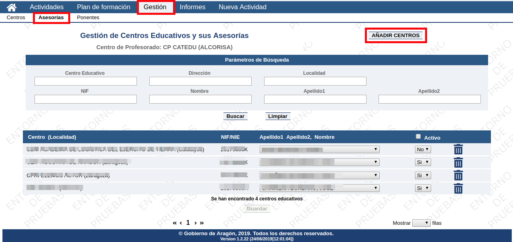Open the Informes menu
This screenshot has height=242, width=513.
[x=192, y=7]
